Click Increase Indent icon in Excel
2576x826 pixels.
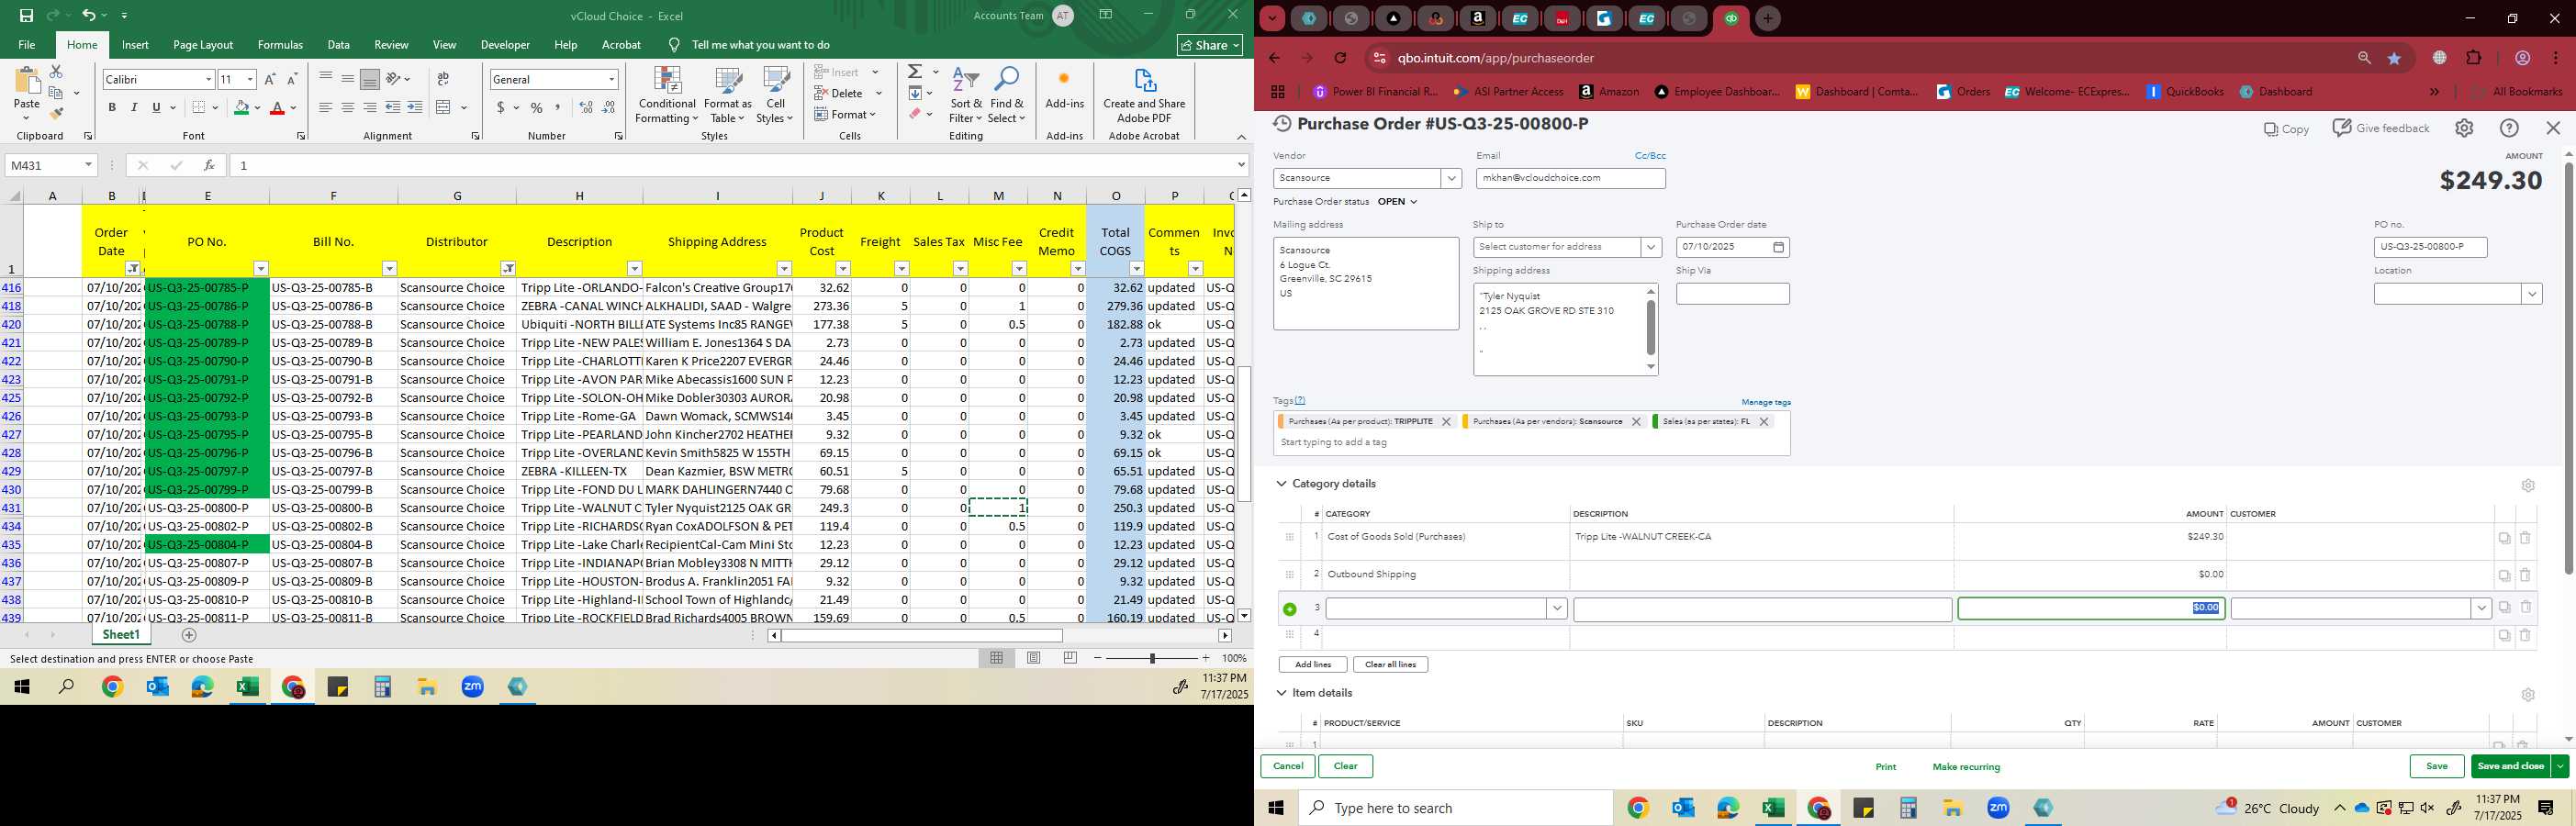414,108
